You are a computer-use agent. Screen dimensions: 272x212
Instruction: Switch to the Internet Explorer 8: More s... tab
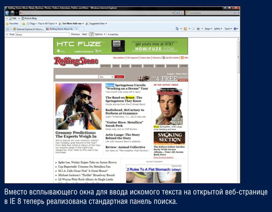[29, 29]
